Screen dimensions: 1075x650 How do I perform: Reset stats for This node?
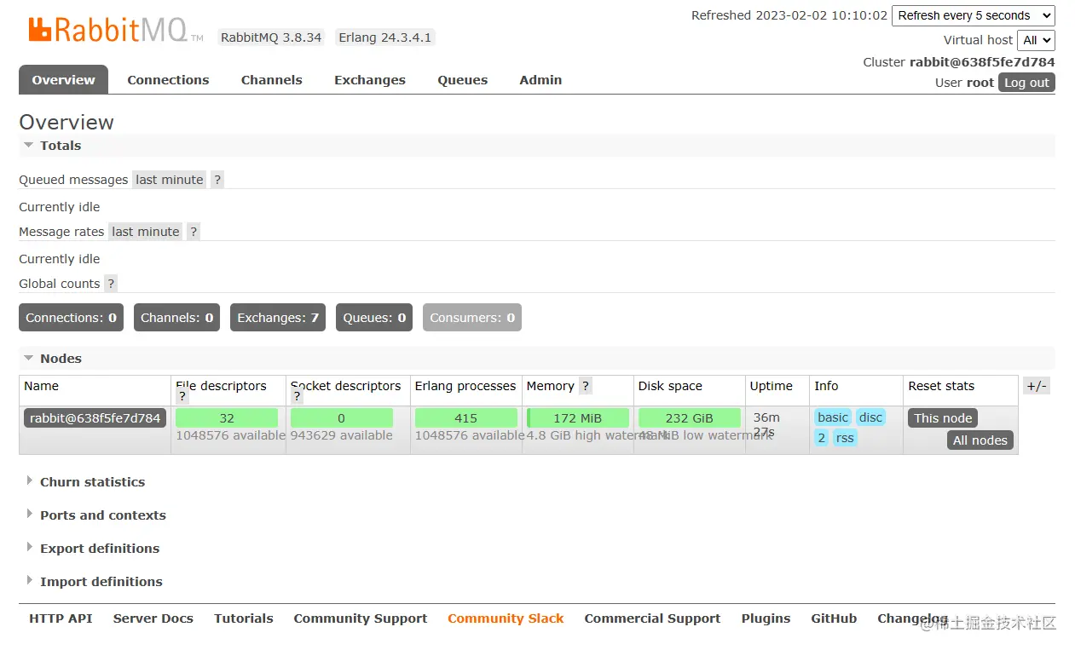coord(943,418)
